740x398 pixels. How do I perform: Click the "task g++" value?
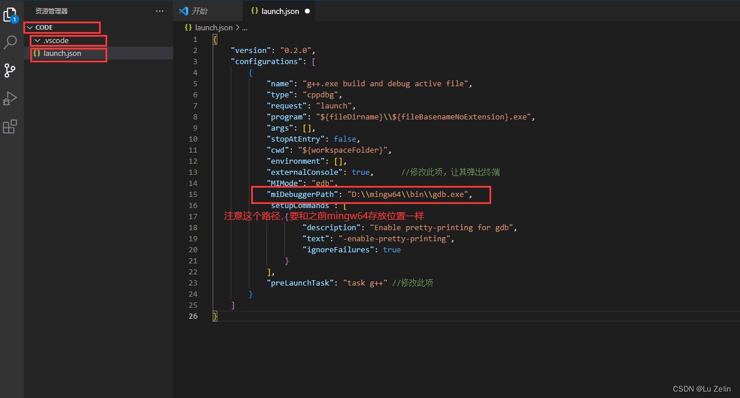click(365, 283)
